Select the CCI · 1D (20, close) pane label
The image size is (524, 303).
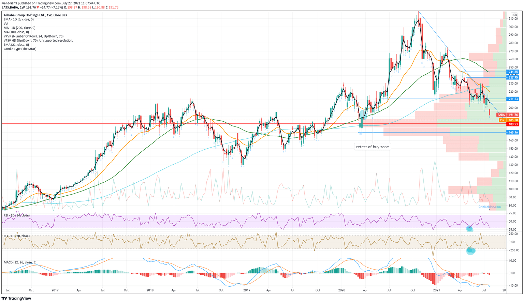16,236
